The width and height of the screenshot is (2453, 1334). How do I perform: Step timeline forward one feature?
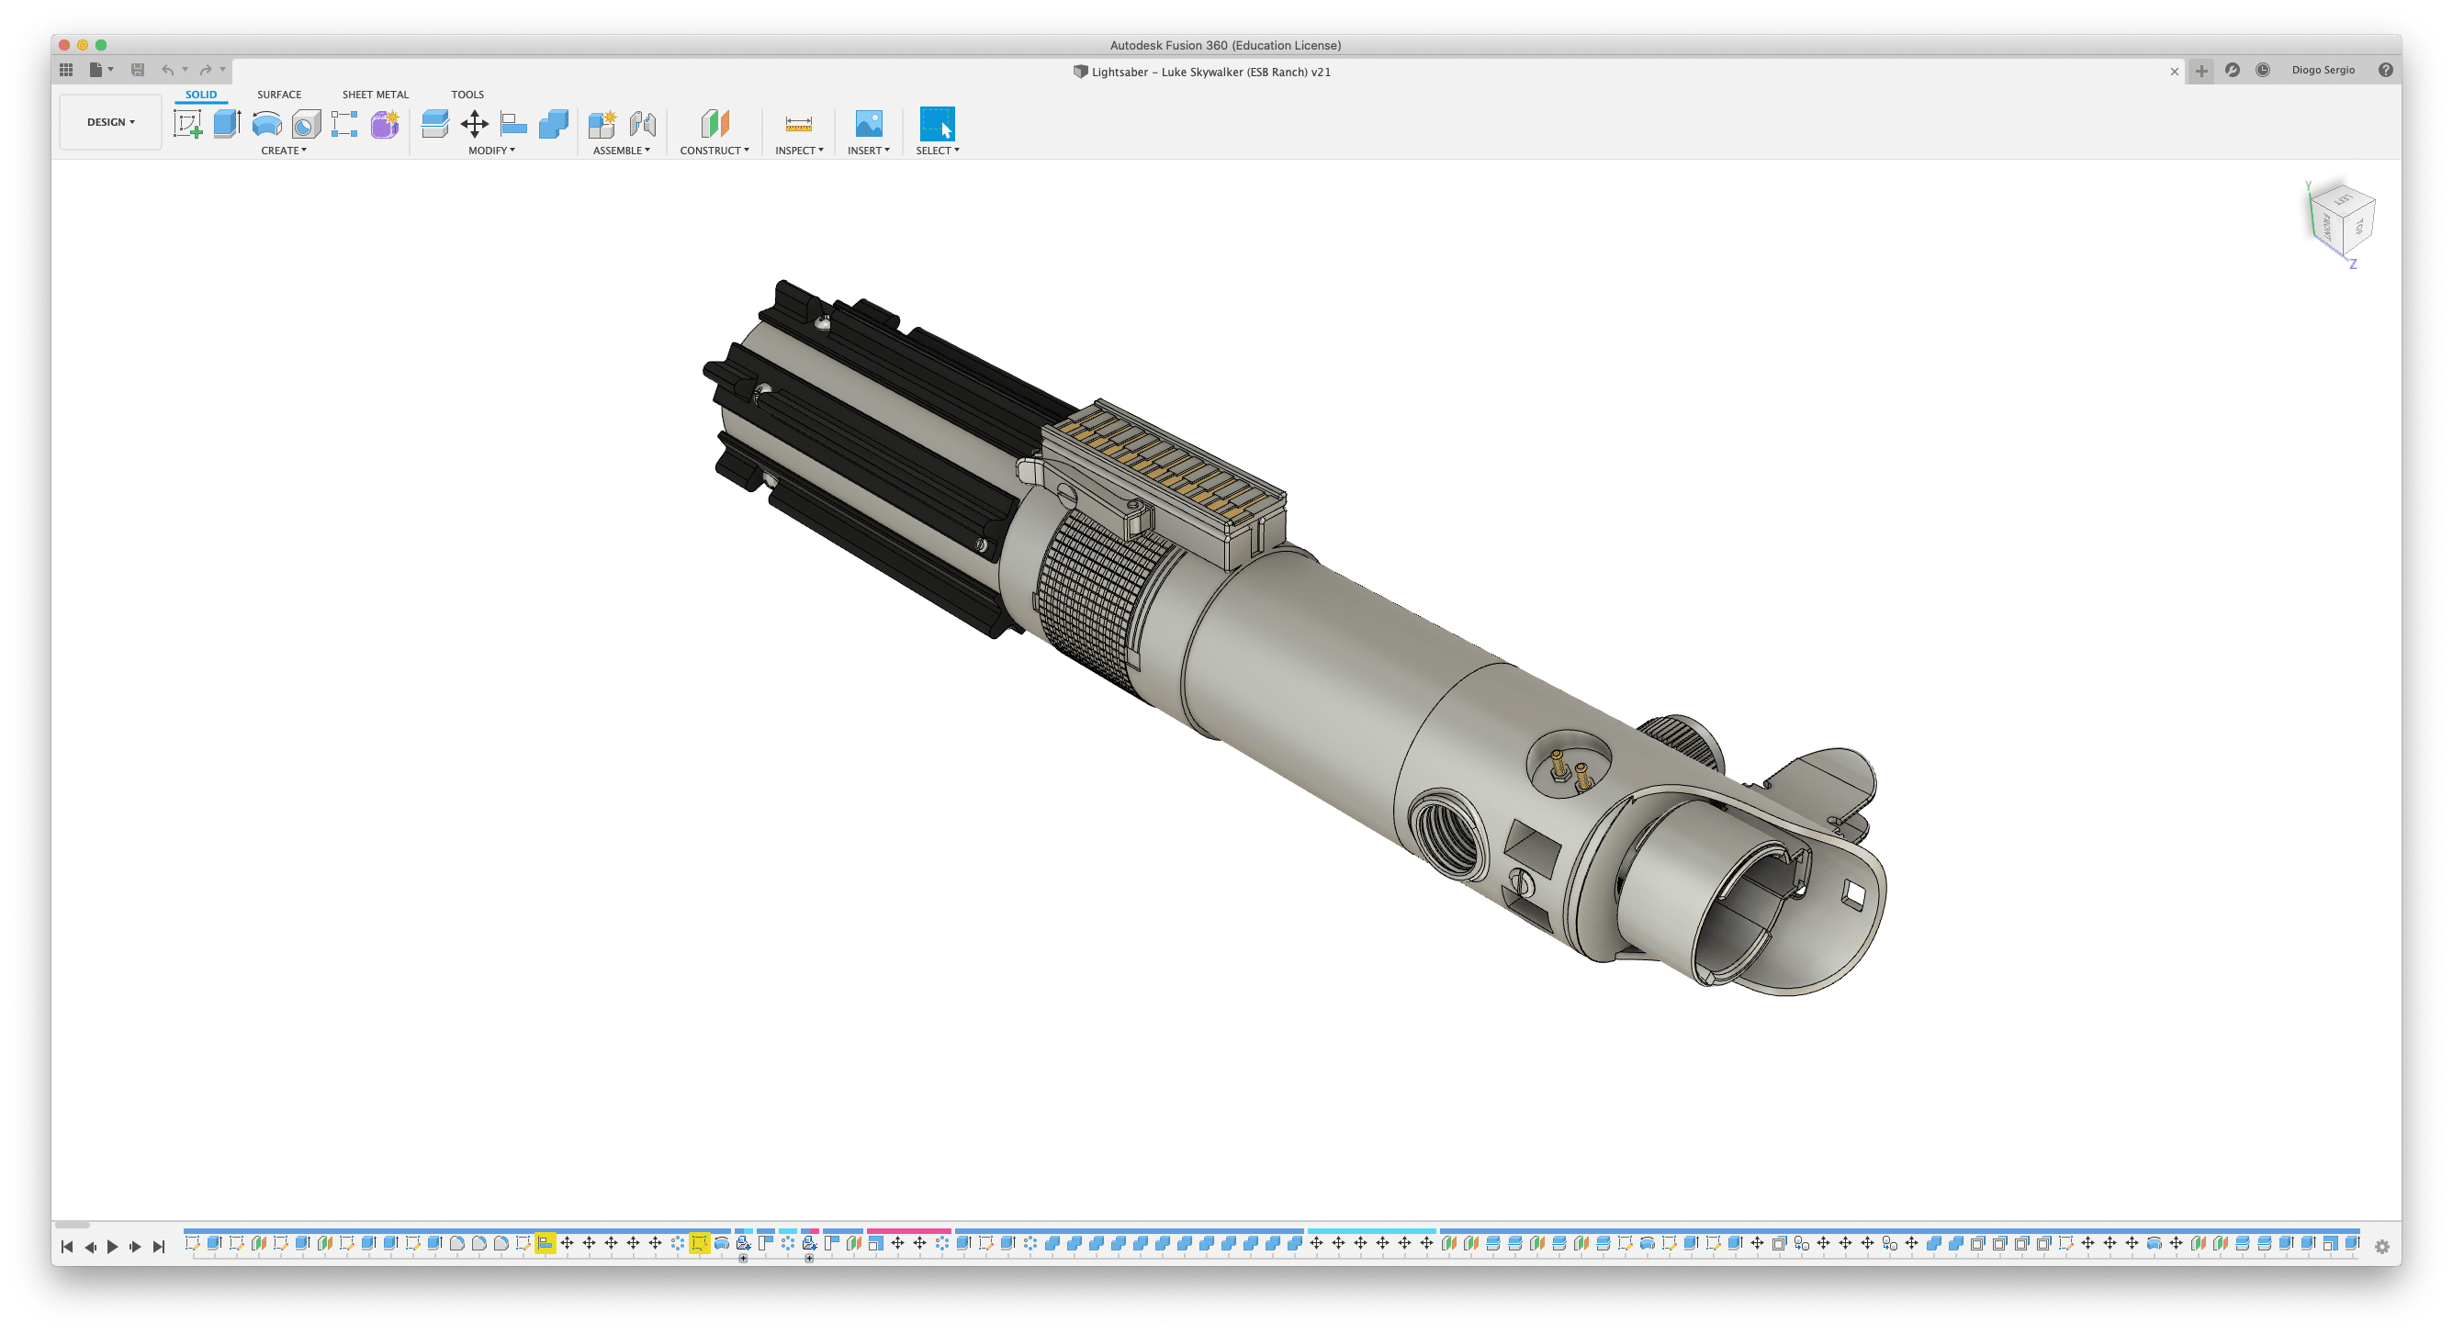click(135, 1247)
